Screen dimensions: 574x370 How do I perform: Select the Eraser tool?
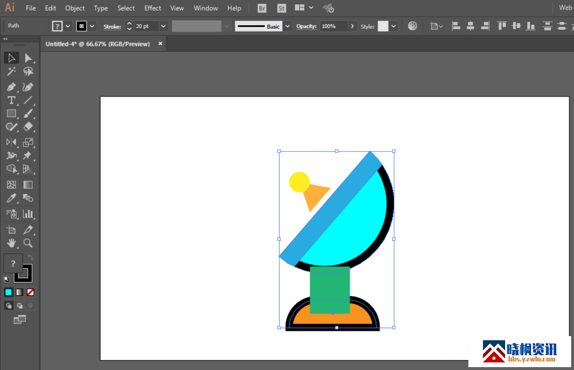[28, 127]
